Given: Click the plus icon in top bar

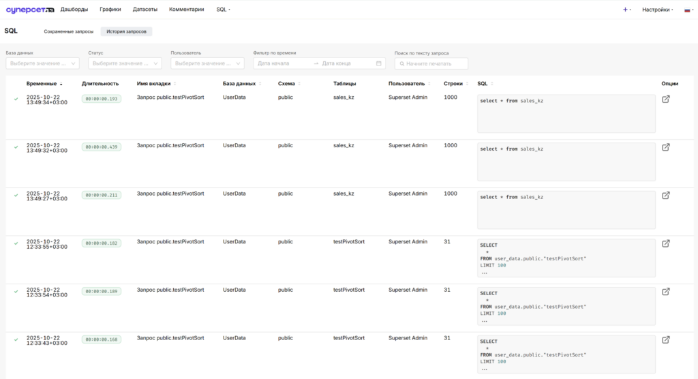Looking at the screenshot, I should [x=625, y=10].
